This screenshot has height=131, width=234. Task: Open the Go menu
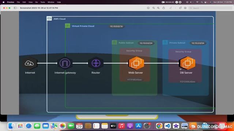37,2
